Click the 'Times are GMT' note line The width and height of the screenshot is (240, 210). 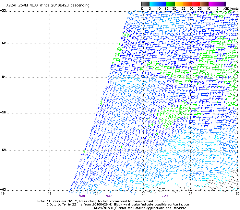click(102, 201)
